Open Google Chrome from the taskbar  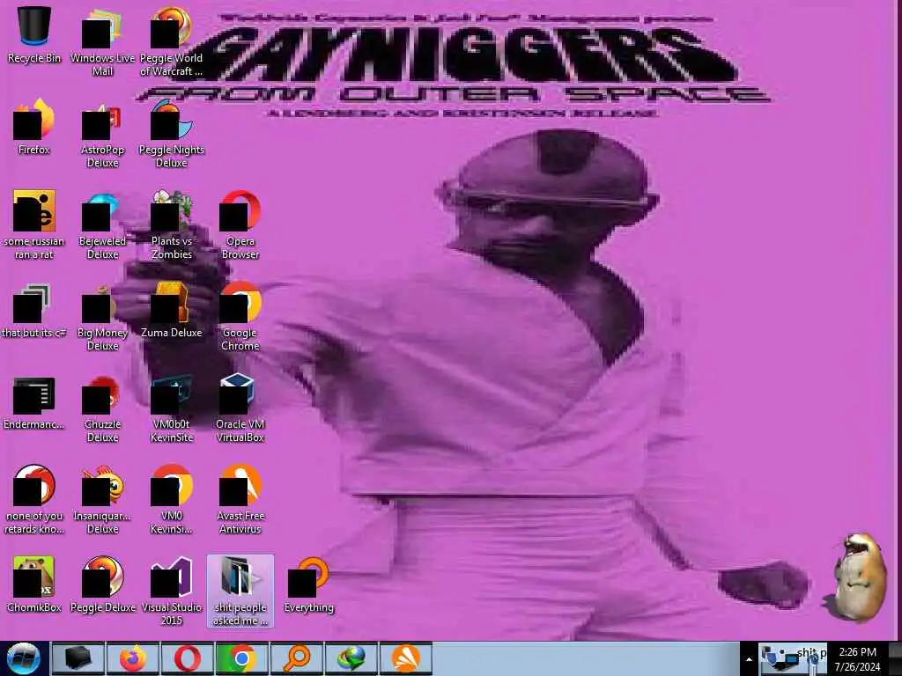coord(242,658)
